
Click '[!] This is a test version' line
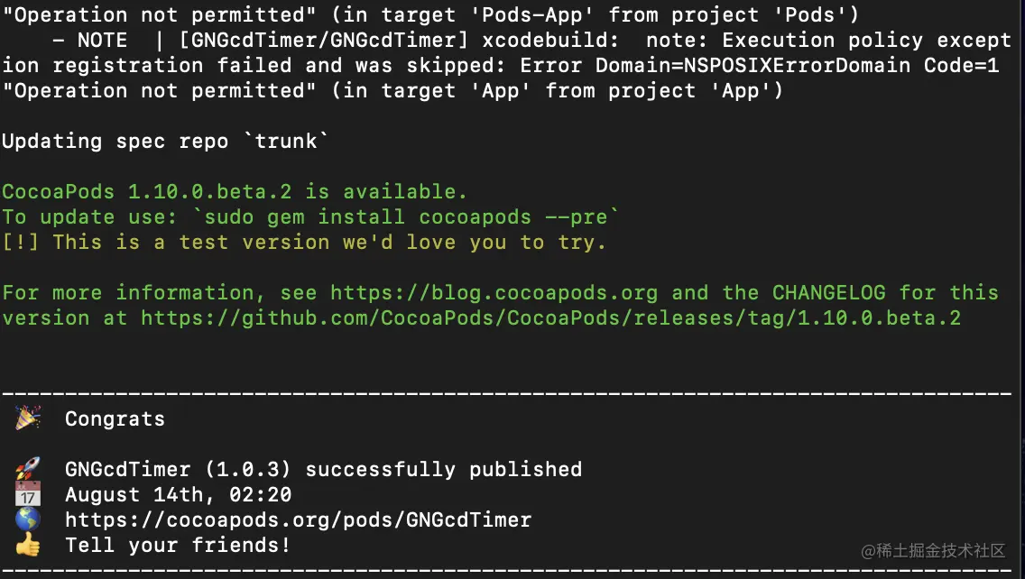tap(304, 243)
